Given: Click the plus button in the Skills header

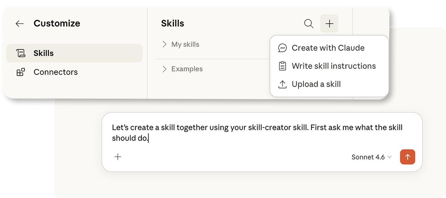Looking at the screenshot, I should (329, 24).
